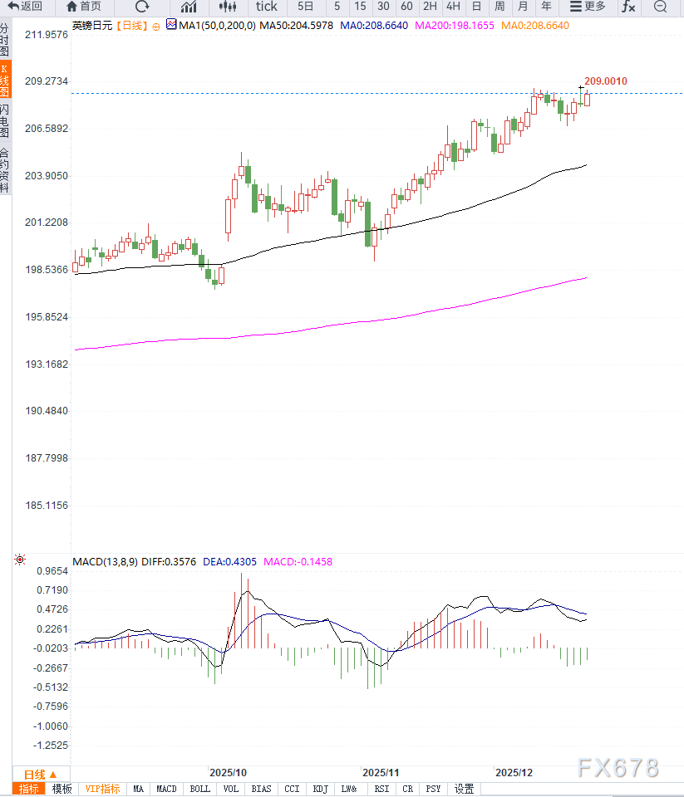Select the 4H timeframe
The height and width of the screenshot is (797, 684).
click(x=453, y=7)
